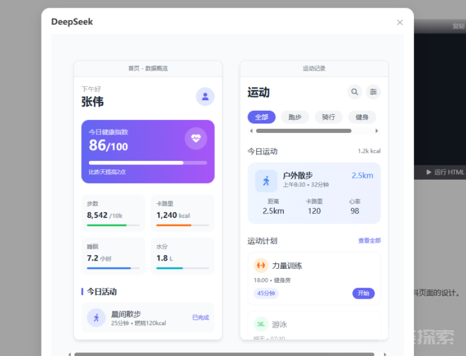Tap the heart rate icon on health card
Screen dimensions: 466x356
pos(196,138)
